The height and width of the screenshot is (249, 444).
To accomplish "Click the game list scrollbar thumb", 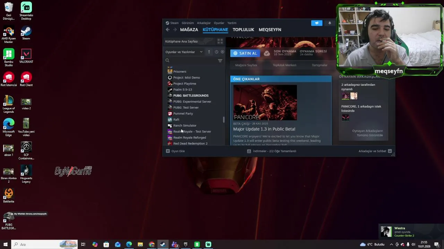I will coord(224,120).
